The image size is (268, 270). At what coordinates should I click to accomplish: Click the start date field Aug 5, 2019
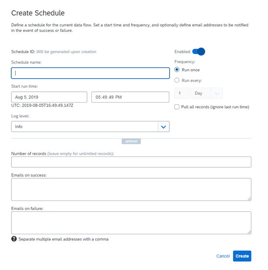pos(49,97)
